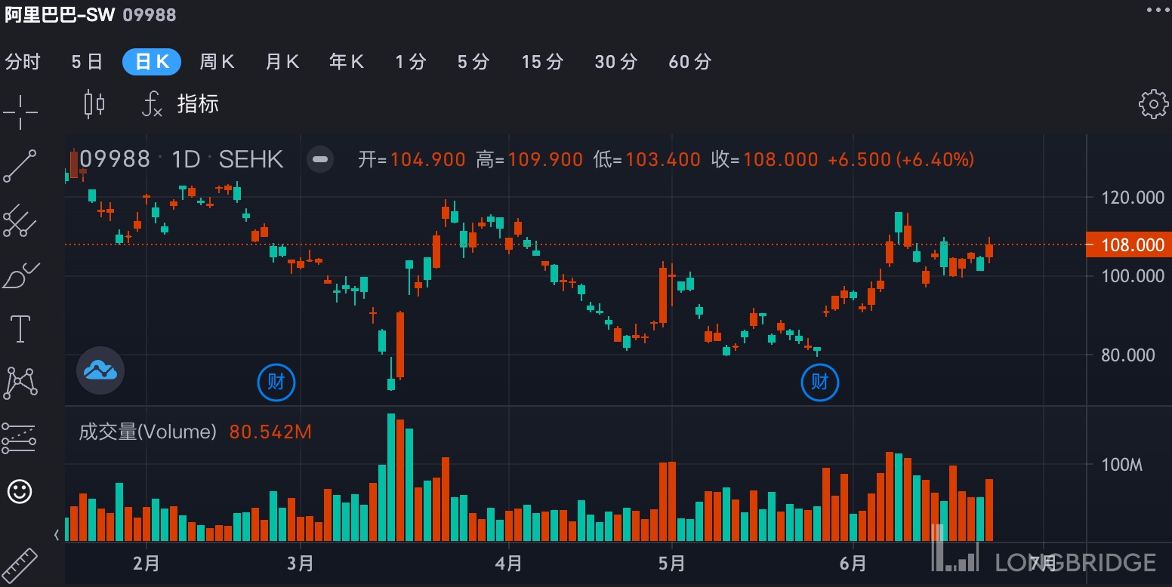The image size is (1172, 587).
Task: Switch to the 60分 interval tab
Action: [690, 62]
